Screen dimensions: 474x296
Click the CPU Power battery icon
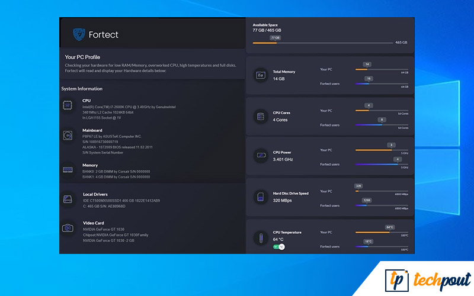point(260,155)
